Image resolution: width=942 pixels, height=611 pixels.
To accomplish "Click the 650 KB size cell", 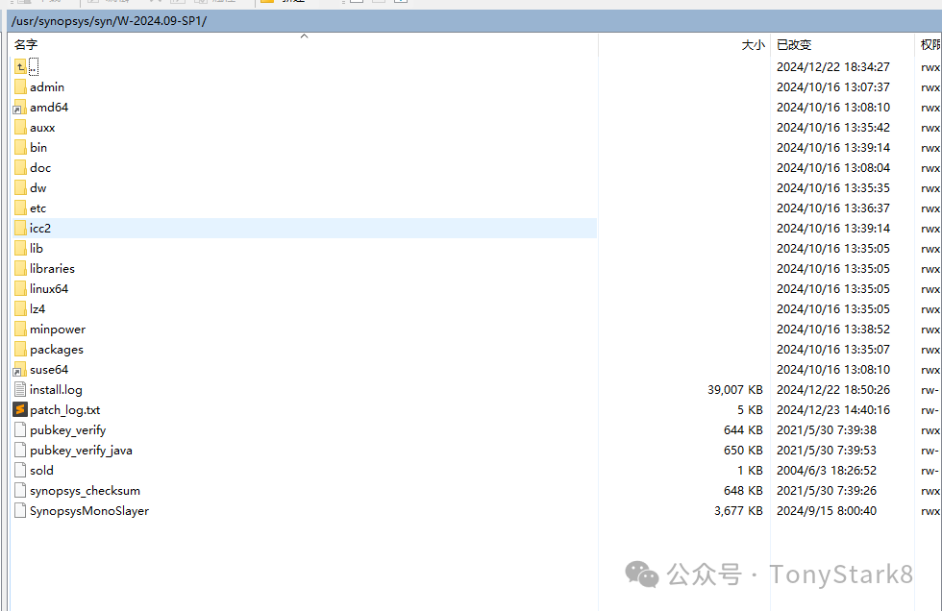I will (743, 451).
